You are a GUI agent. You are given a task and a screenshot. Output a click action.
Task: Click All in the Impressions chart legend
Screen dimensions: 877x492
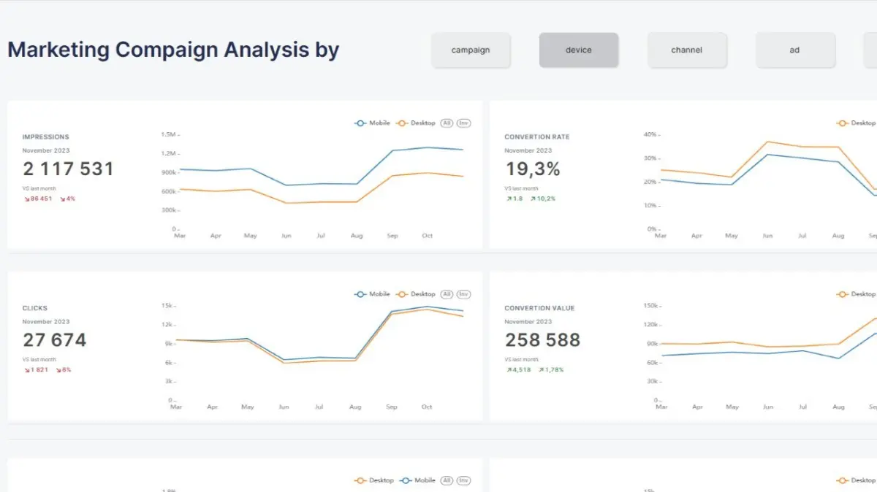point(447,123)
